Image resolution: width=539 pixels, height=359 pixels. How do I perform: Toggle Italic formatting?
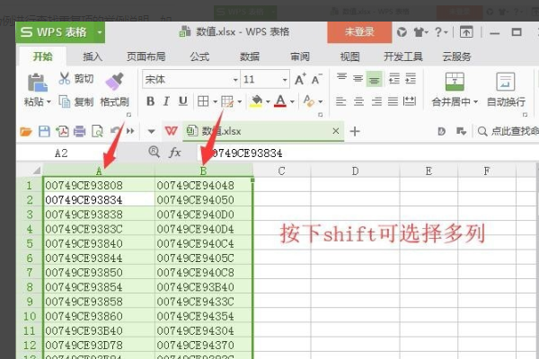(x=166, y=101)
